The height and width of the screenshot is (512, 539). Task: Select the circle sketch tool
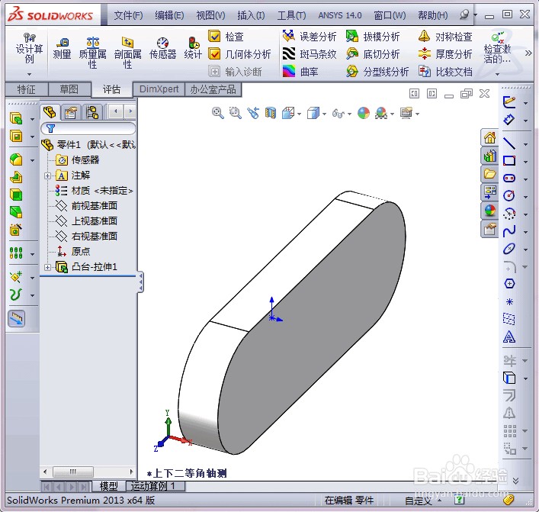point(509,196)
